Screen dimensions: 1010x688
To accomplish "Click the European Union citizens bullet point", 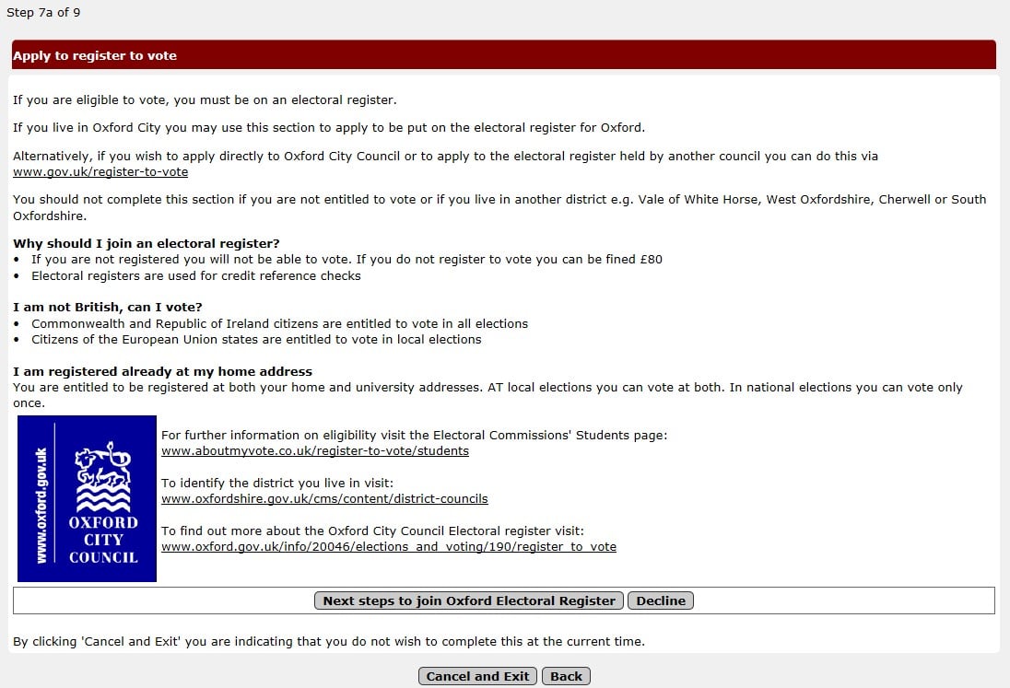I will tap(256, 340).
